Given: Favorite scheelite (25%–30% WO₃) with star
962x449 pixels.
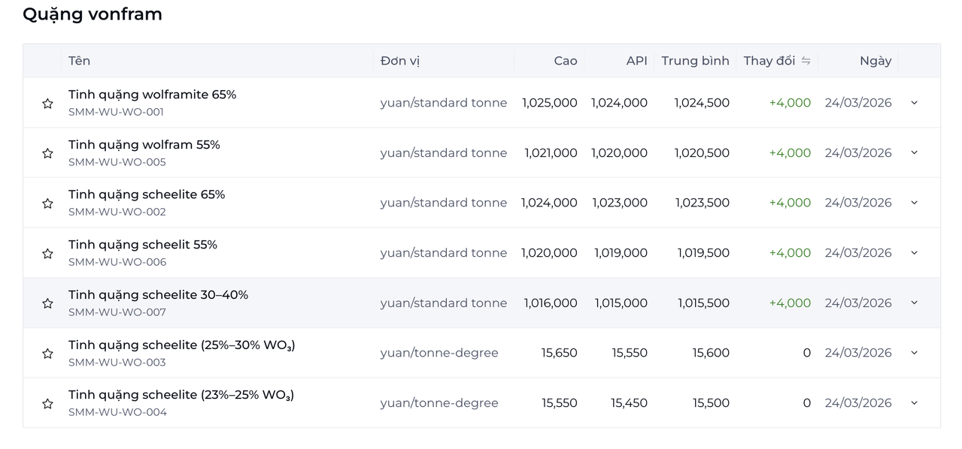Looking at the screenshot, I should tap(47, 354).
